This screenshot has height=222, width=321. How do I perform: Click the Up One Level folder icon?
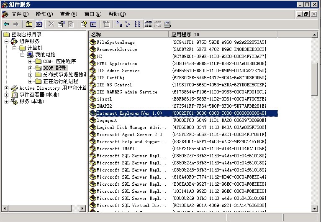pos(29,24)
